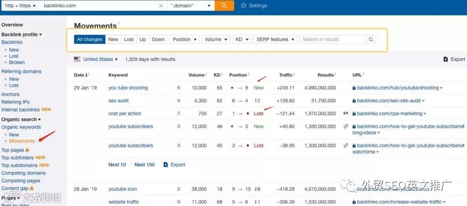
Task: Sort by the Traffic column header
Action: coord(286,75)
